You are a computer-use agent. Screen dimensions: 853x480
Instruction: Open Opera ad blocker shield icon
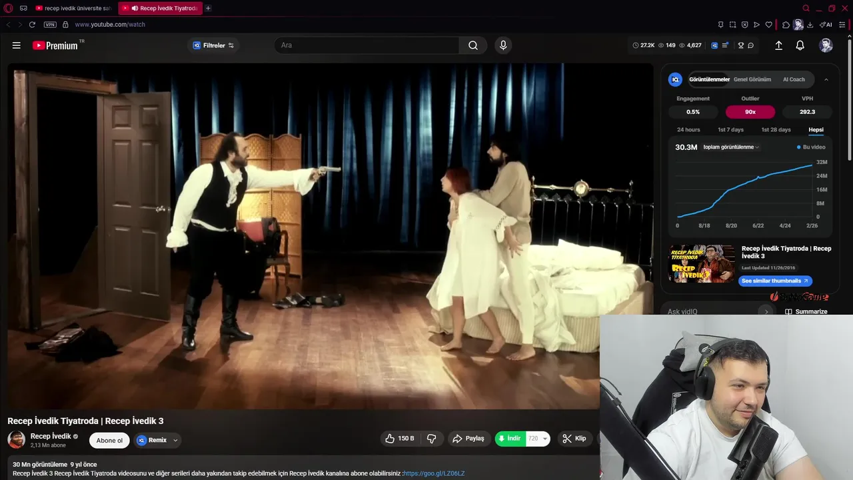[x=744, y=25]
